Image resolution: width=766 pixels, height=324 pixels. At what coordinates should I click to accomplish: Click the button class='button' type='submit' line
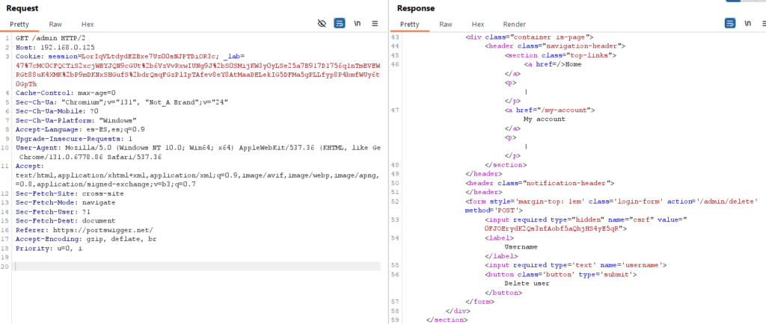point(561,275)
